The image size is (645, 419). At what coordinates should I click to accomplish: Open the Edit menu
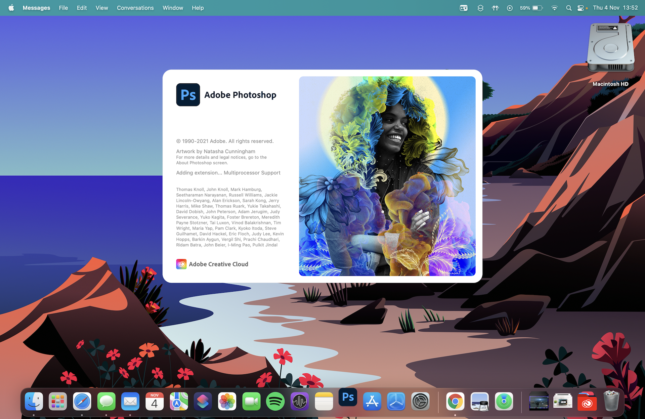click(x=82, y=8)
